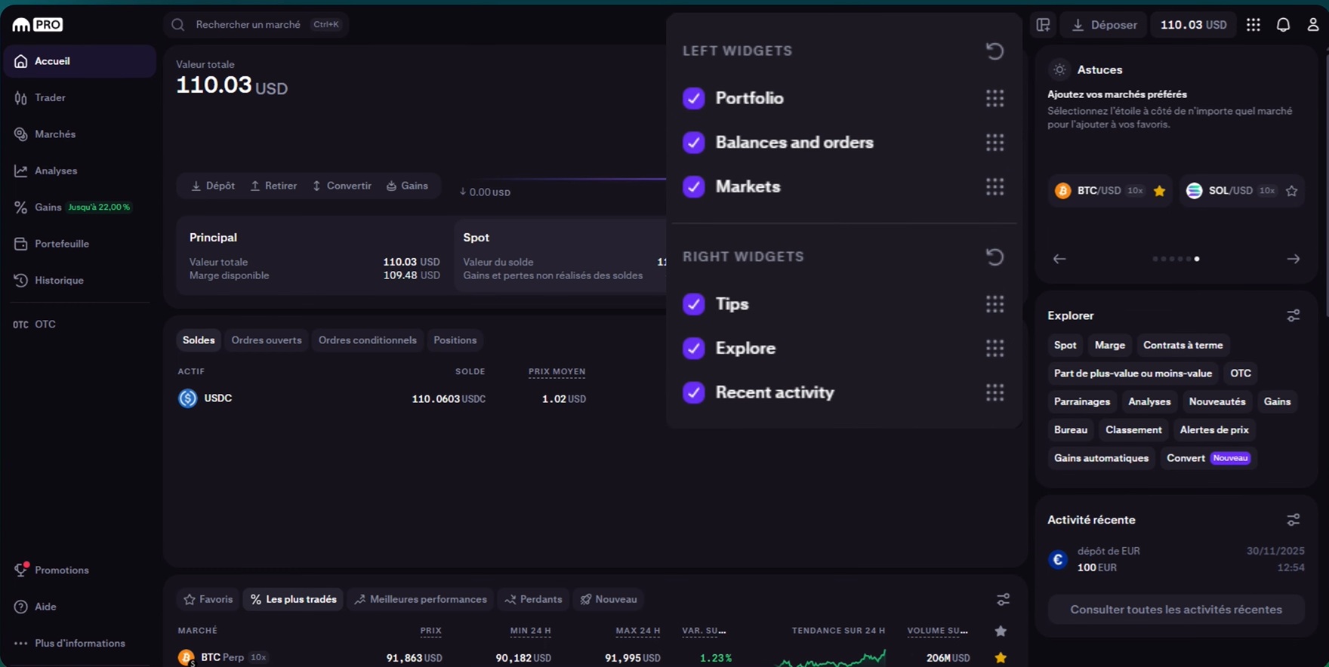Grab the Explore widget drag handle
The height and width of the screenshot is (667, 1329).
[x=994, y=348]
